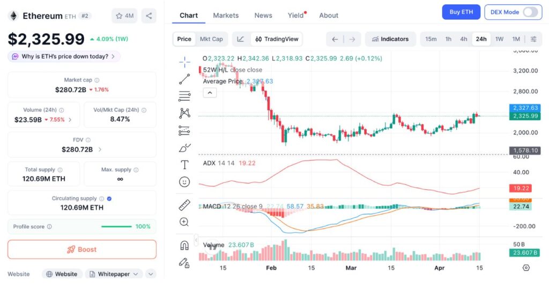Image resolution: width=549 pixels, height=286 pixels.
Task: Switch to the News tab
Action: click(263, 15)
